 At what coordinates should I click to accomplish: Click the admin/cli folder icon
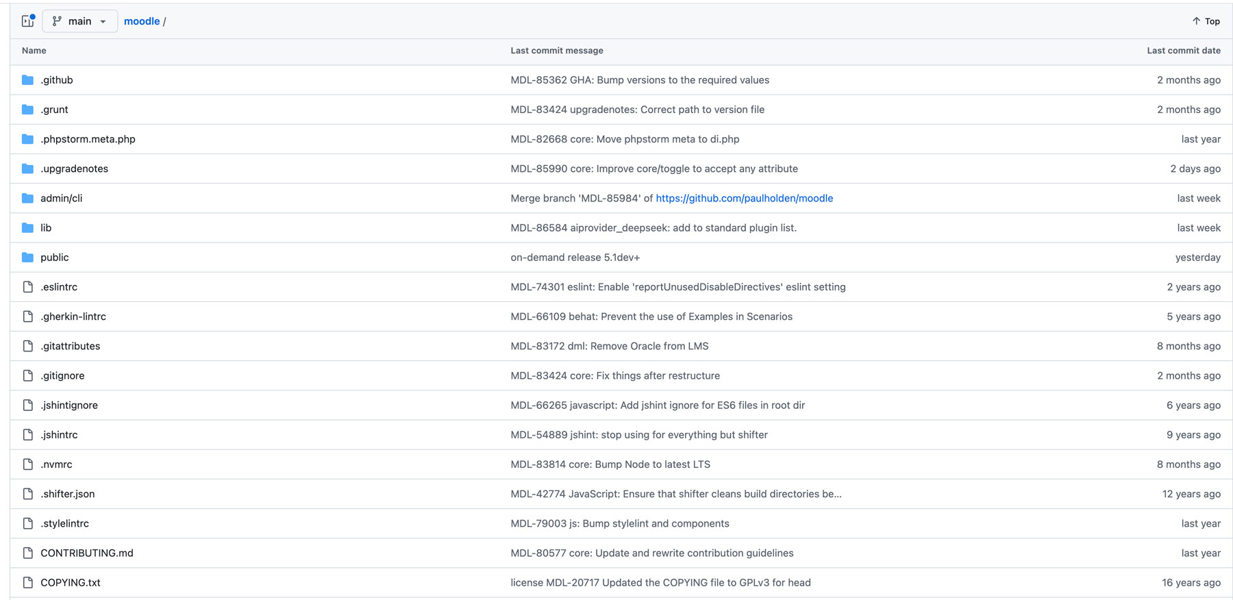tap(27, 198)
